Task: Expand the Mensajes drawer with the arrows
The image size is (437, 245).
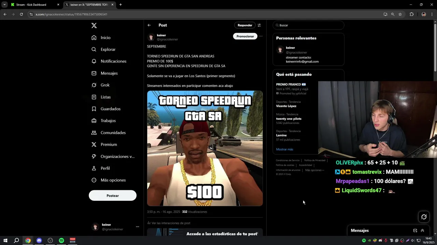Action: (x=422, y=230)
